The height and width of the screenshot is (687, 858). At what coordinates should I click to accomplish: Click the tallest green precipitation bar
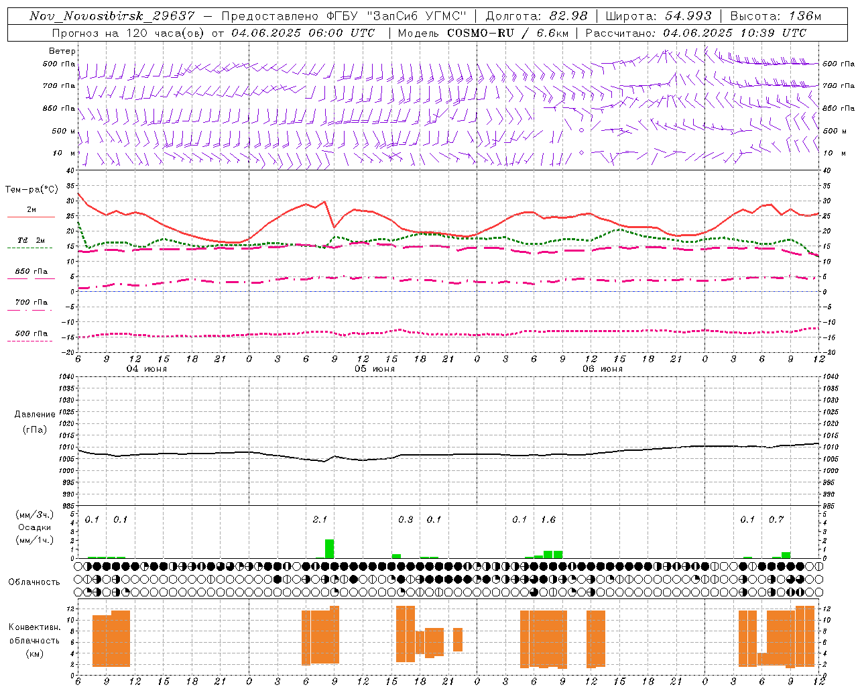click(329, 549)
